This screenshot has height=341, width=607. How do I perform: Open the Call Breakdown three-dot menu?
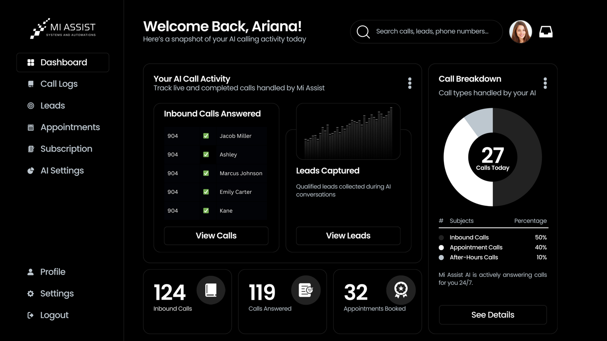pyautogui.click(x=545, y=83)
